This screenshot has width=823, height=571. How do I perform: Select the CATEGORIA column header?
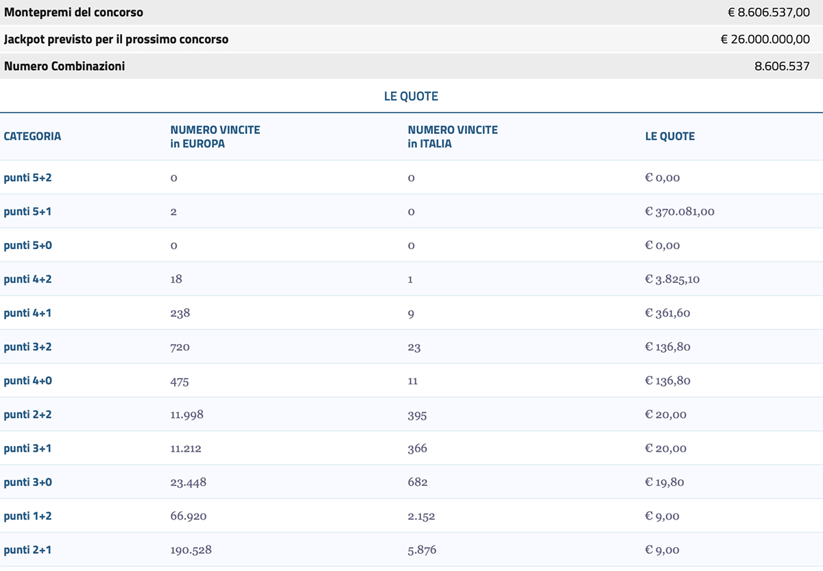coord(32,137)
